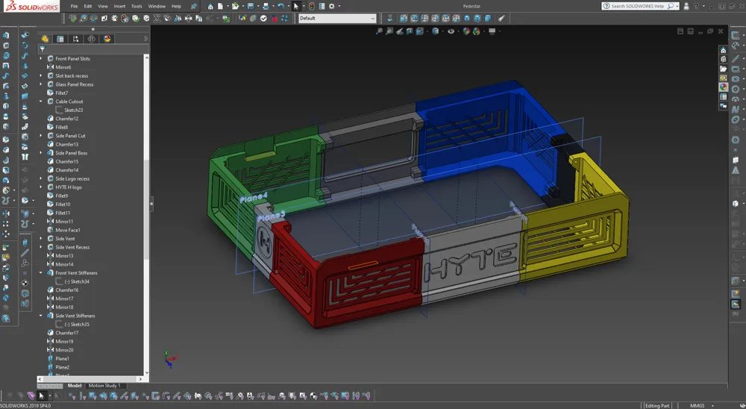Create a new document with the New icon

pyautogui.click(x=222, y=6)
